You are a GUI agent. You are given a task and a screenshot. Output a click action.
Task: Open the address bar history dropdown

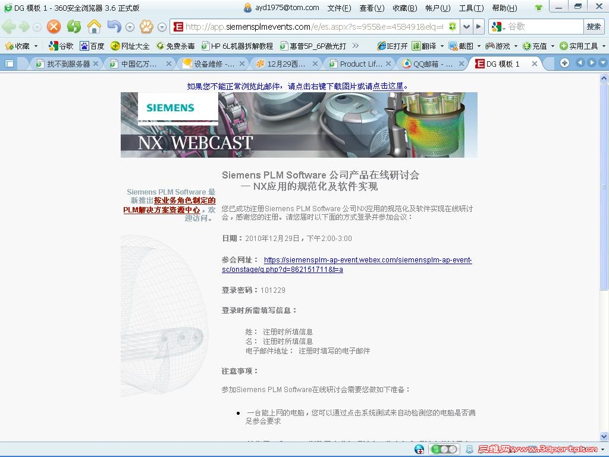pos(466,26)
